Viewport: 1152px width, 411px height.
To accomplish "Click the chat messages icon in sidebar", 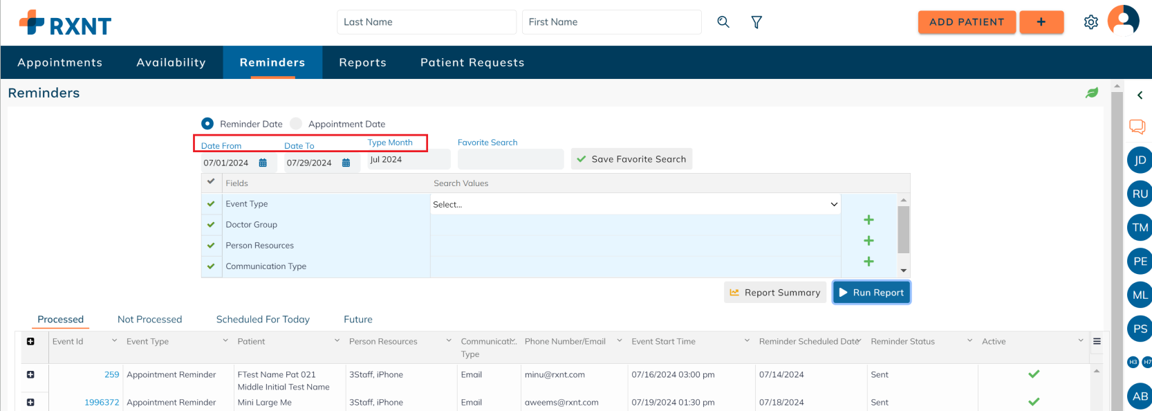I will (1137, 127).
